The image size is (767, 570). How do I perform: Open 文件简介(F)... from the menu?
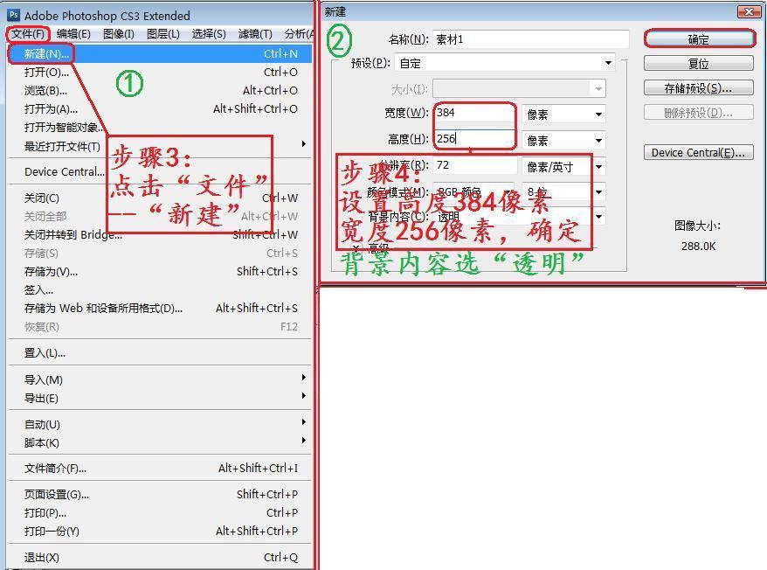click(x=160, y=469)
